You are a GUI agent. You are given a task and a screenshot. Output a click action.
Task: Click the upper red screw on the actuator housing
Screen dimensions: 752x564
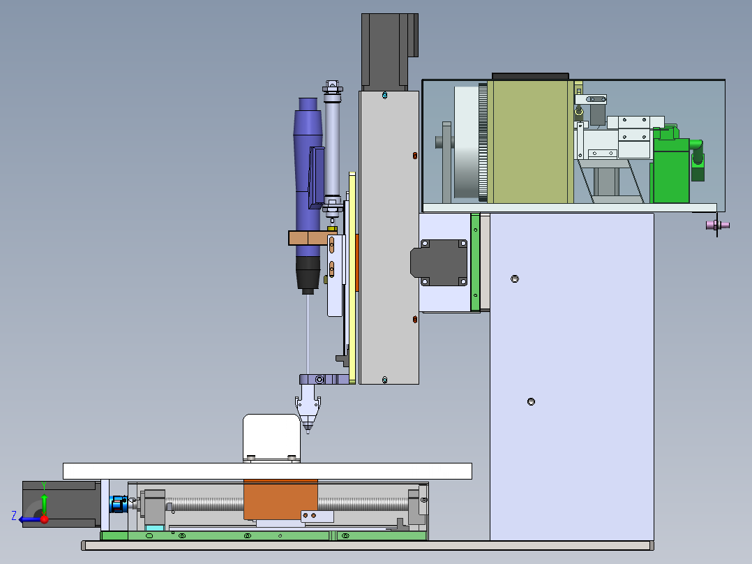415,156
